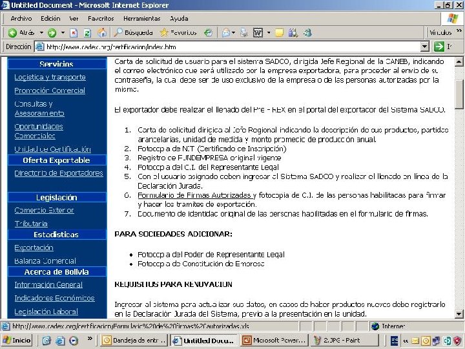Open the Edición menu
465x349 pixels.
click(x=50, y=18)
